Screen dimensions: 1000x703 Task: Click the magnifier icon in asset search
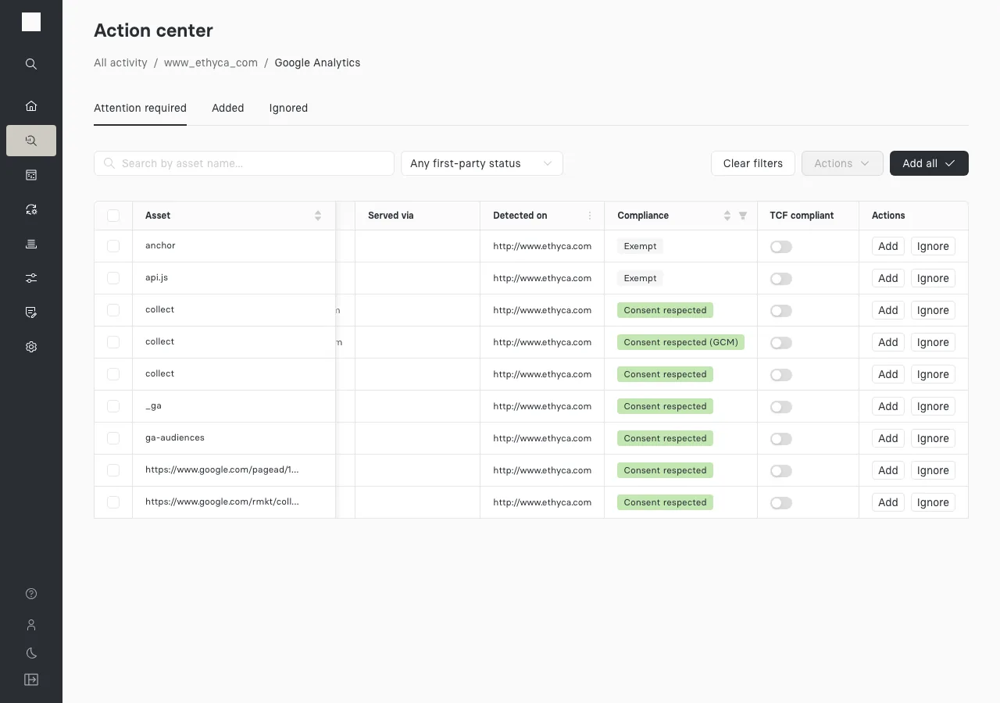pos(110,163)
